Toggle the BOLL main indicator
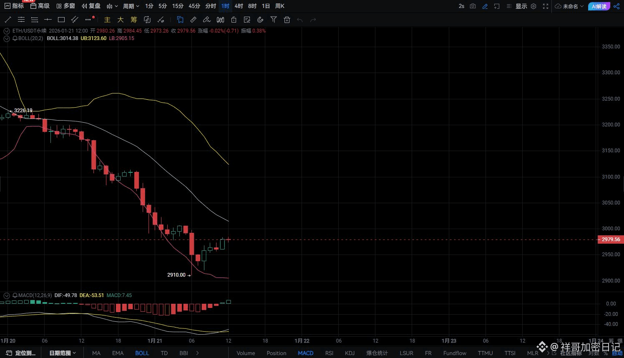The width and height of the screenshot is (624, 358). point(142,353)
